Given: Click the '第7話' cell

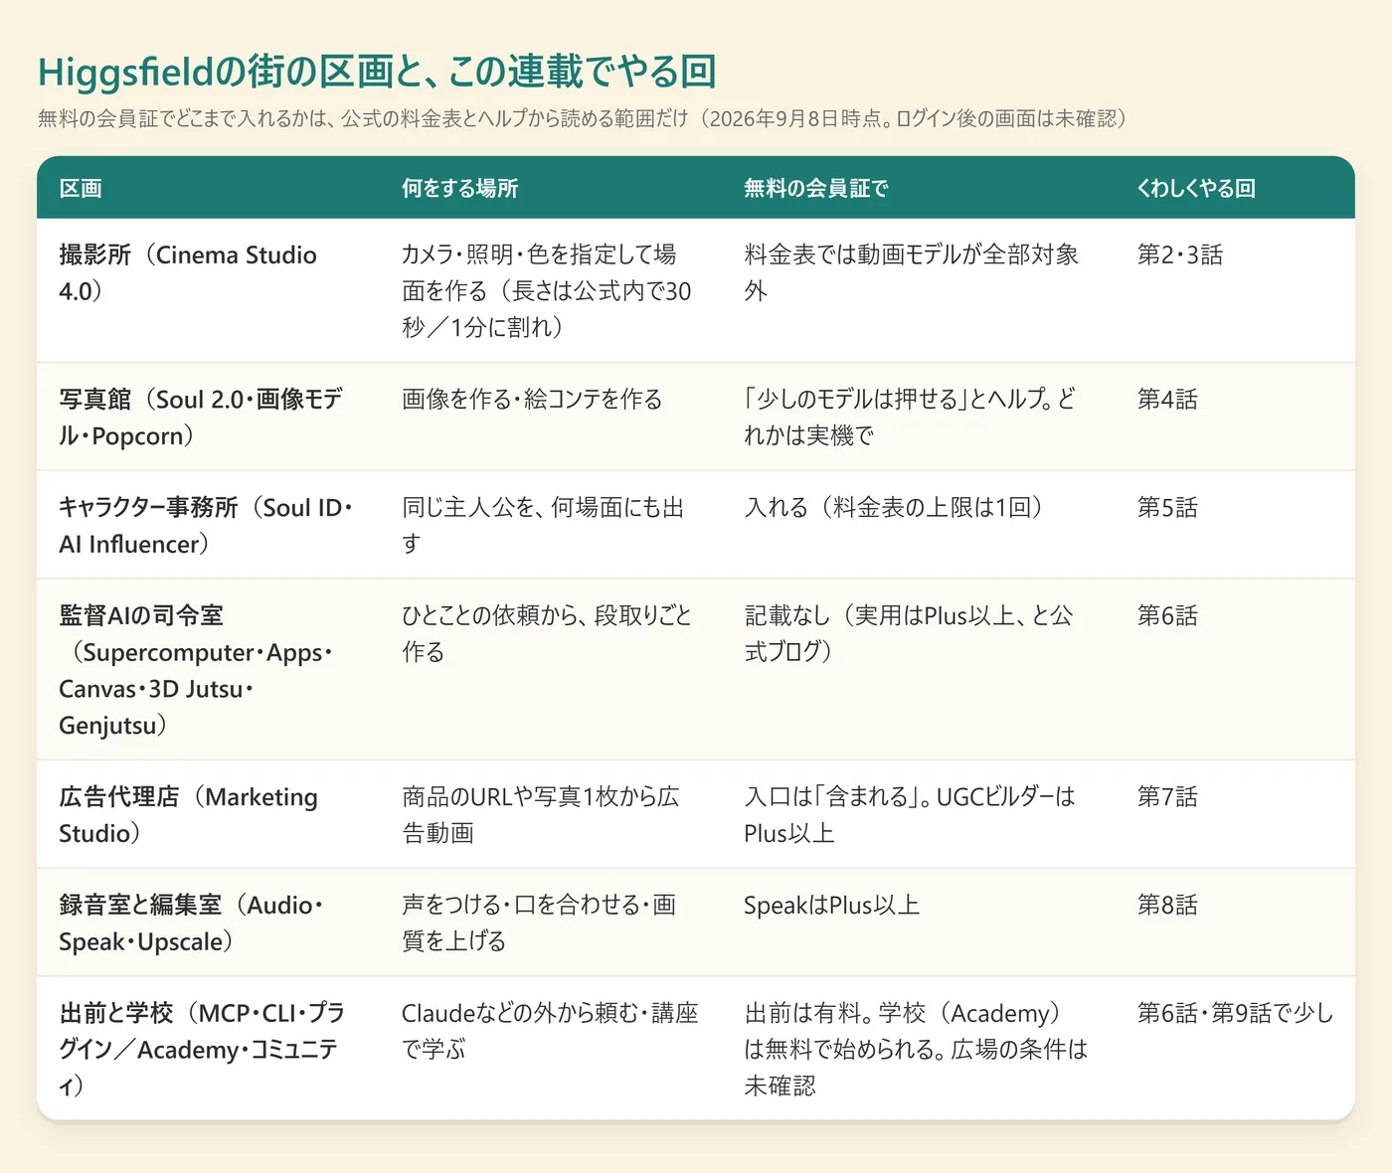Looking at the screenshot, I should 1235,814.
